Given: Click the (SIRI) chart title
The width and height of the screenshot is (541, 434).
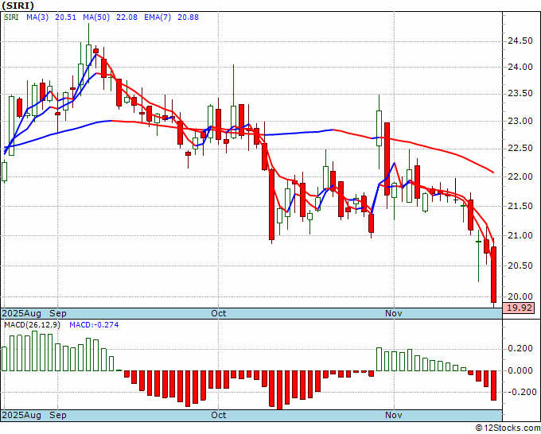Looking at the screenshot, I should (x=18, y=6).
